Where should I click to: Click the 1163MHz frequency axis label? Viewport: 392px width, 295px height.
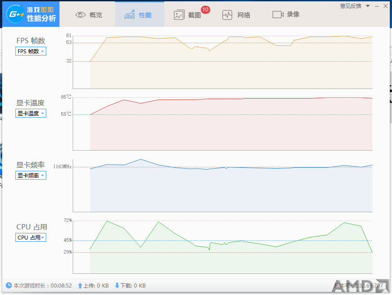tap(62, 166)
